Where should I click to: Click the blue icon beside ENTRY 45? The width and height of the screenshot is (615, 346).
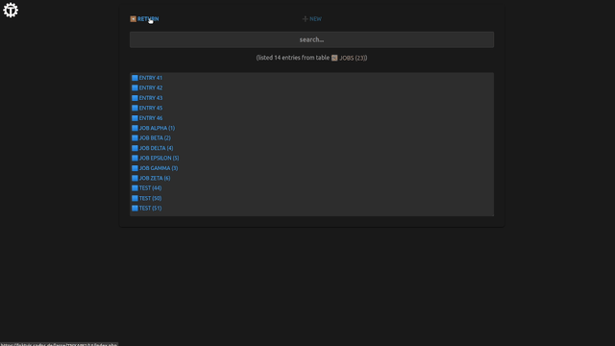[135, 108]
